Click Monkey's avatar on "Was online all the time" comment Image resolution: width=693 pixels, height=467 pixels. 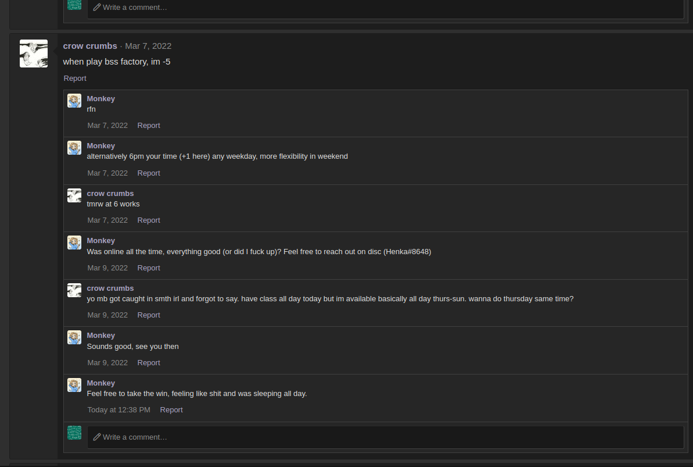tap(74, 243)
